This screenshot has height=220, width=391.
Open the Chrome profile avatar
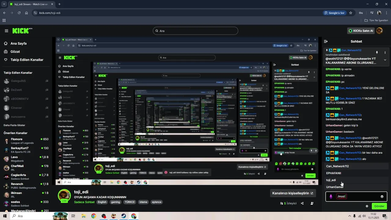(x=379, y=13)
